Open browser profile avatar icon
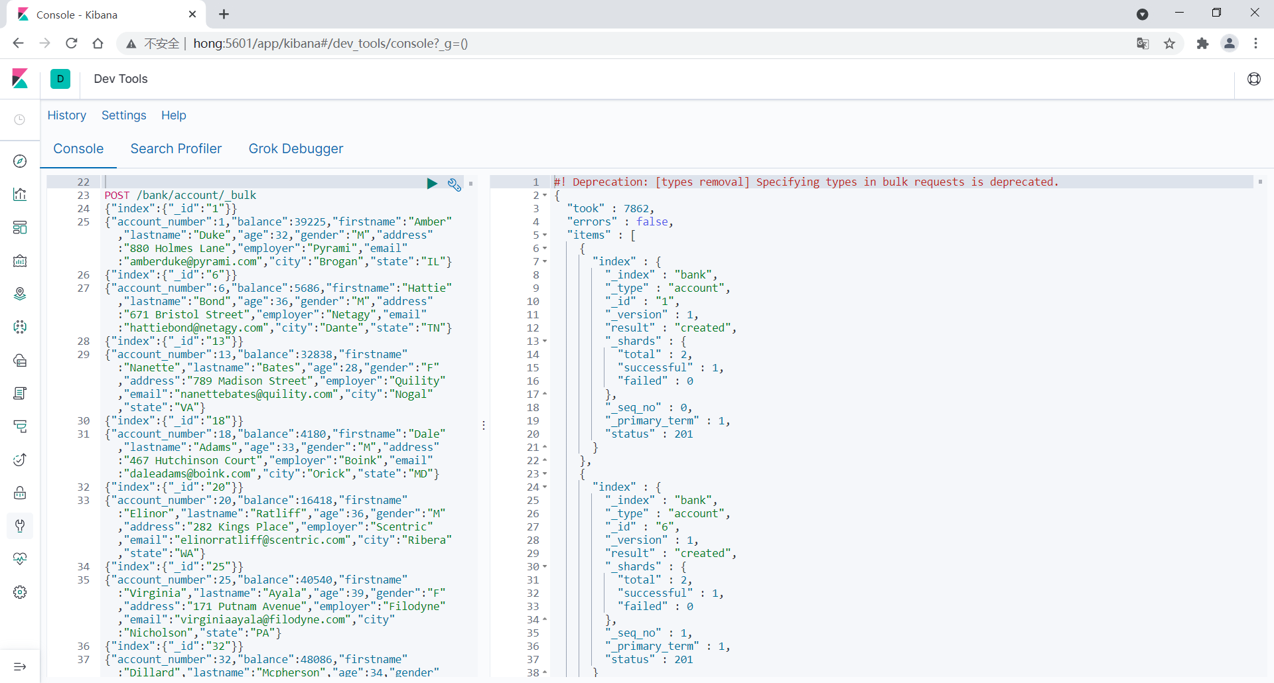This screenshot has height=683, width=1274. click(x=1230, y=44)
